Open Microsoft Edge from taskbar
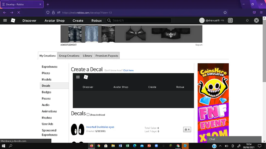 (135, 146)
